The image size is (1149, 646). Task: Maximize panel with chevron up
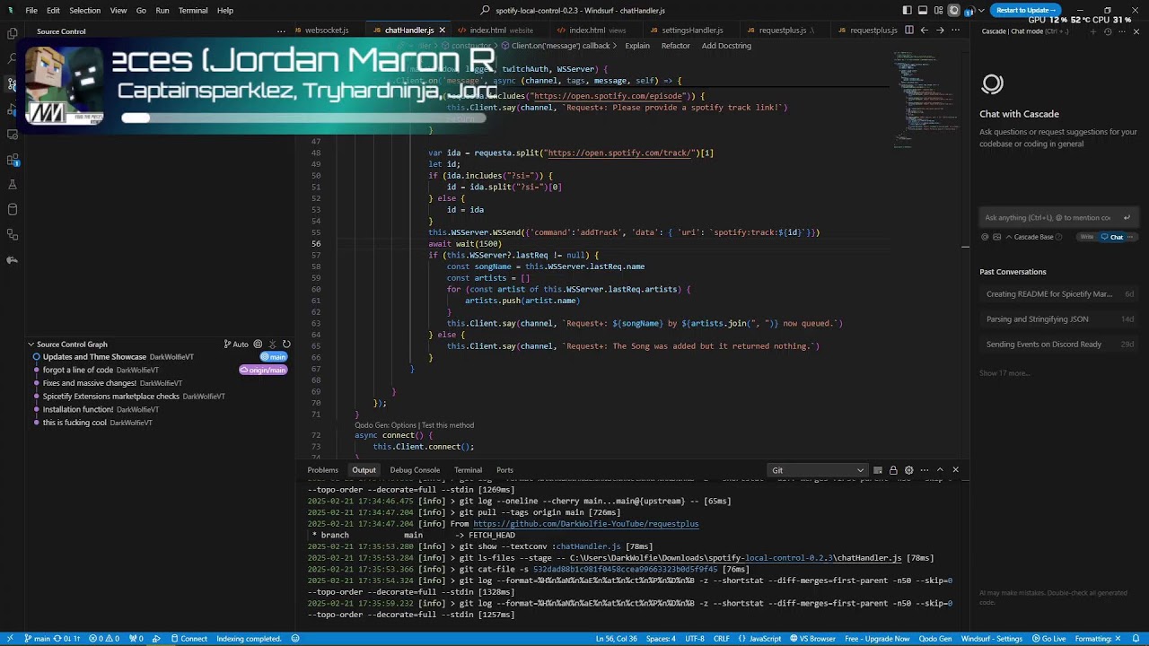click(940, 470)
